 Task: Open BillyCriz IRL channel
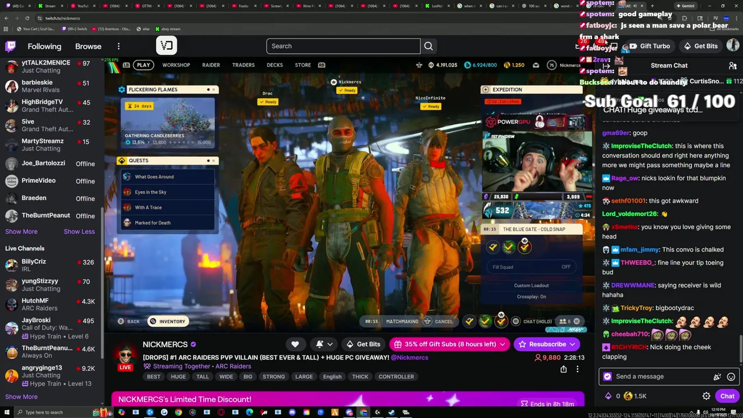(51, 265)
